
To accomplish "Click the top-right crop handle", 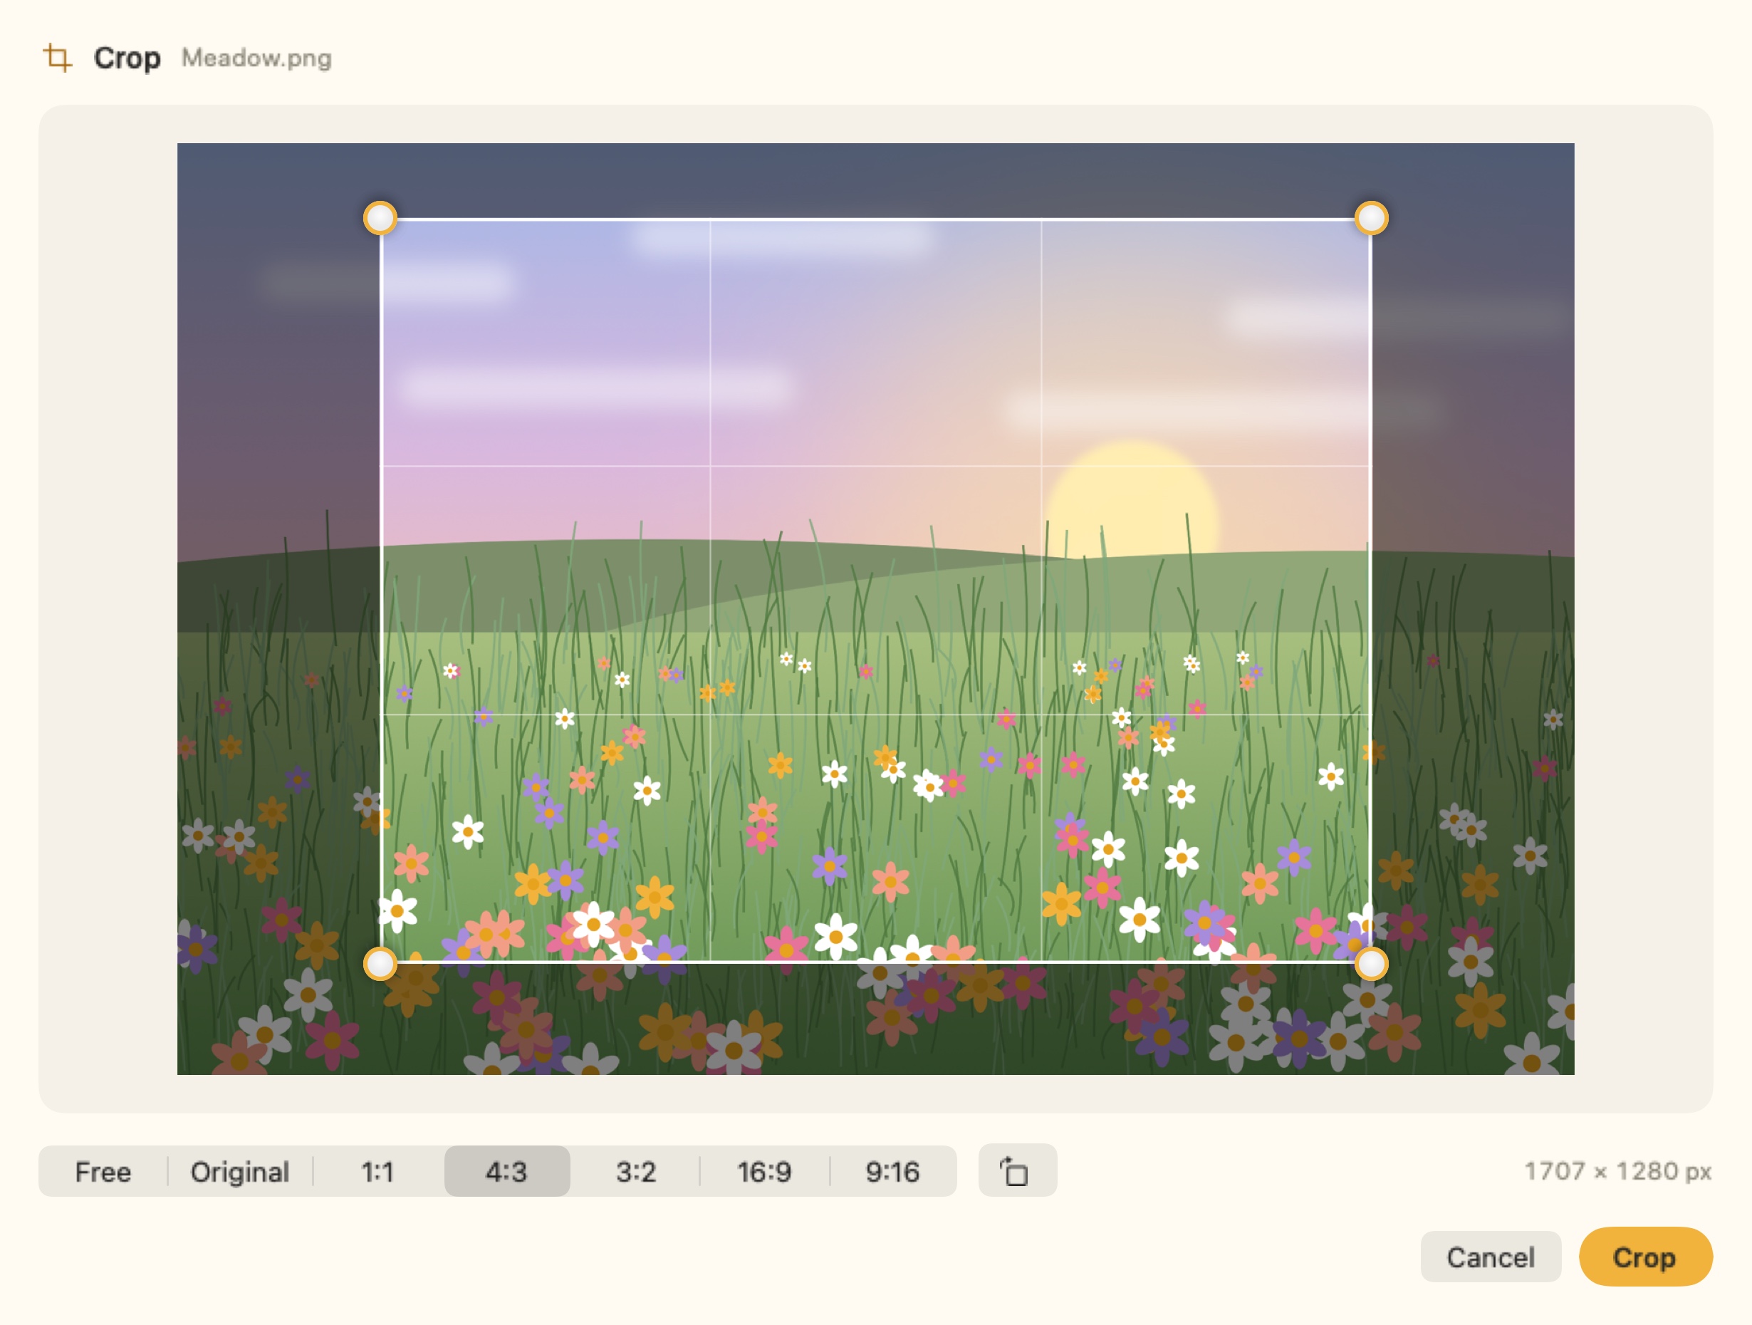I will click(1371, 218).
